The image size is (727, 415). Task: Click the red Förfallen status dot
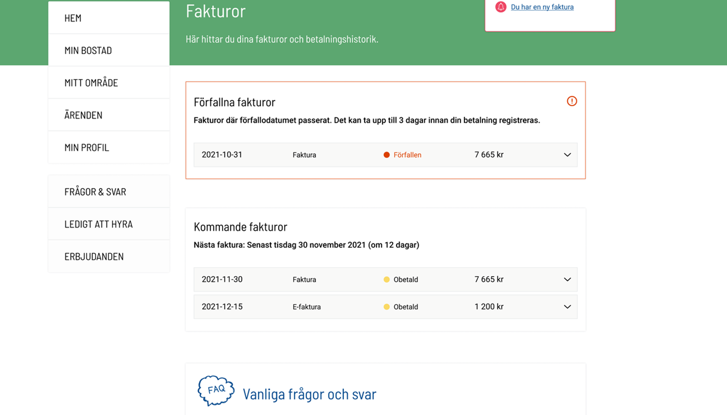(386, 155)
